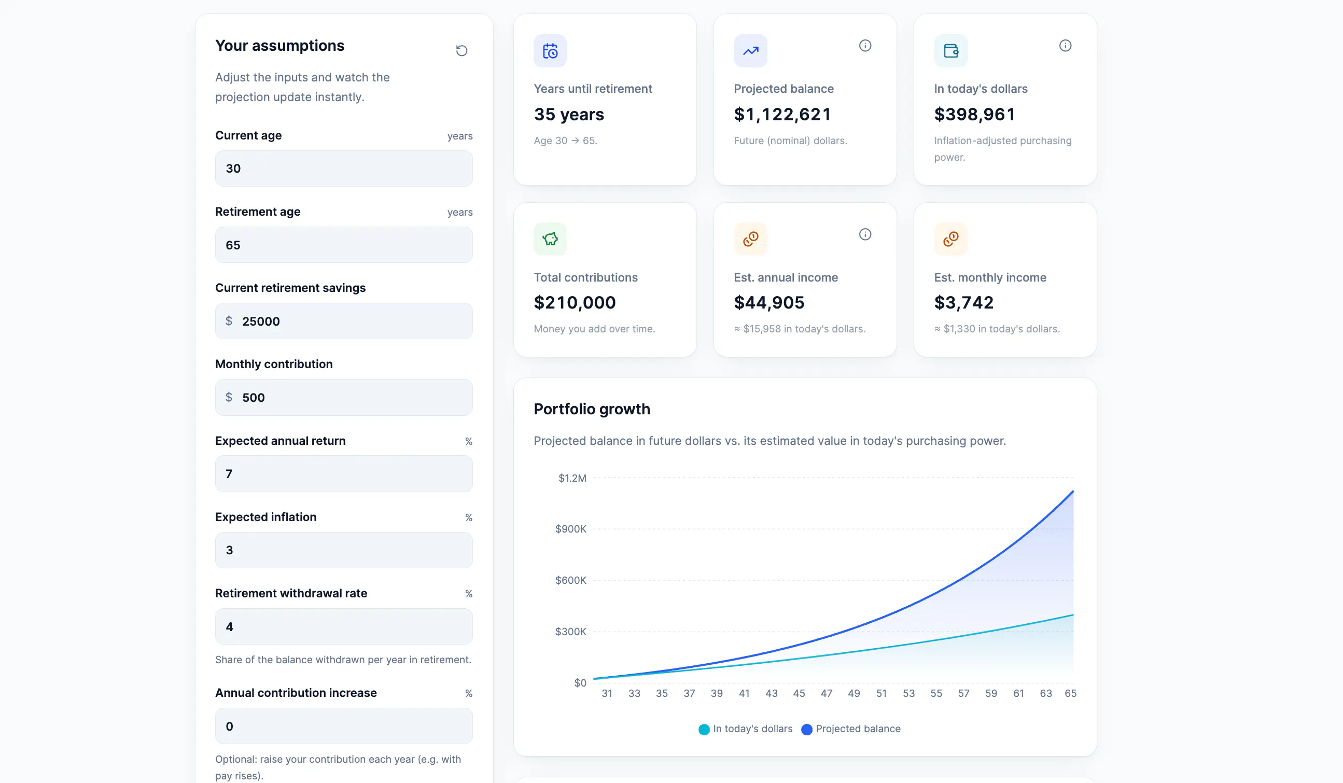Click the coins icon in Est. monthly income card
This screenshot has width=1343, height=783.
pyautogui.click(x=951, y=239)
